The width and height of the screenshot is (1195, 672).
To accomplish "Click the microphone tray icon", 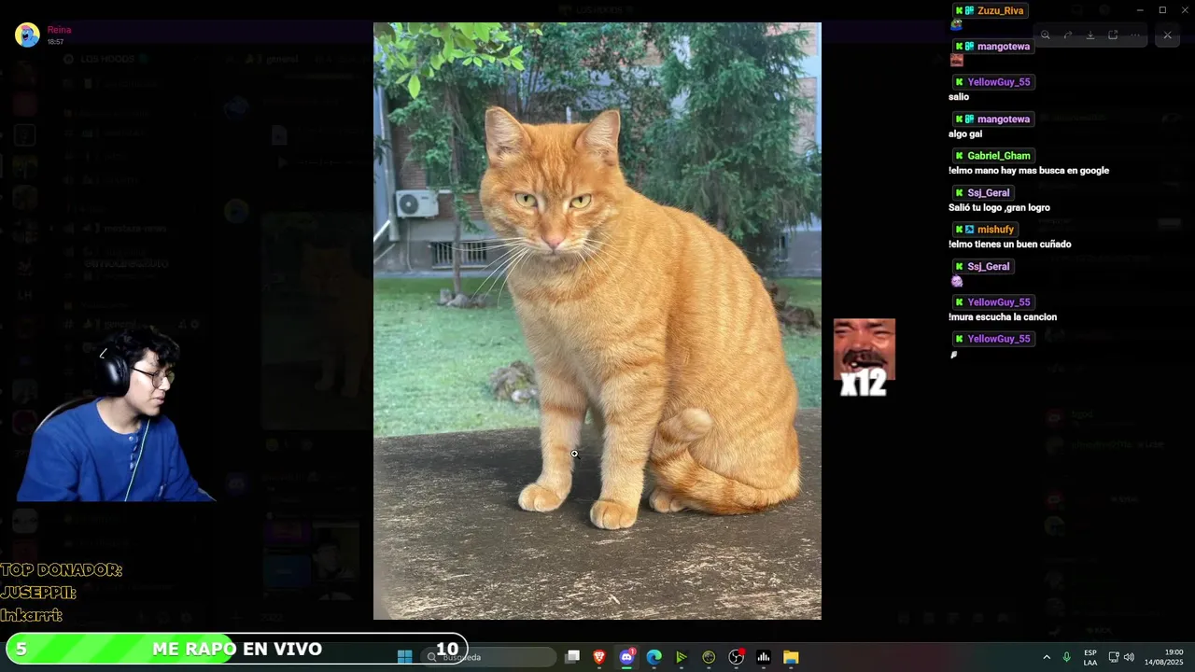I will tap(1066, 657).
